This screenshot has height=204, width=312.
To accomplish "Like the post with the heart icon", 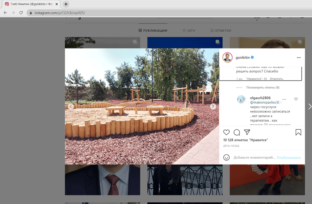I will coord(227,132).
